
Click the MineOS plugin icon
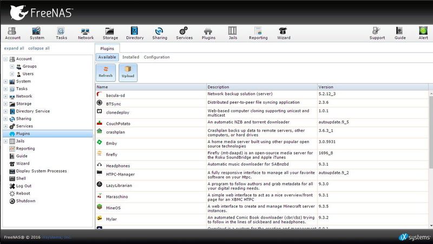point(100,207)
